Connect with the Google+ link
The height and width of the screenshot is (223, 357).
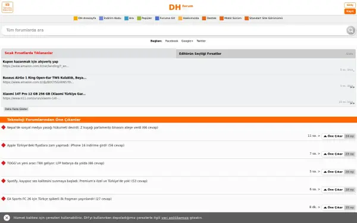tap(187, 41)
